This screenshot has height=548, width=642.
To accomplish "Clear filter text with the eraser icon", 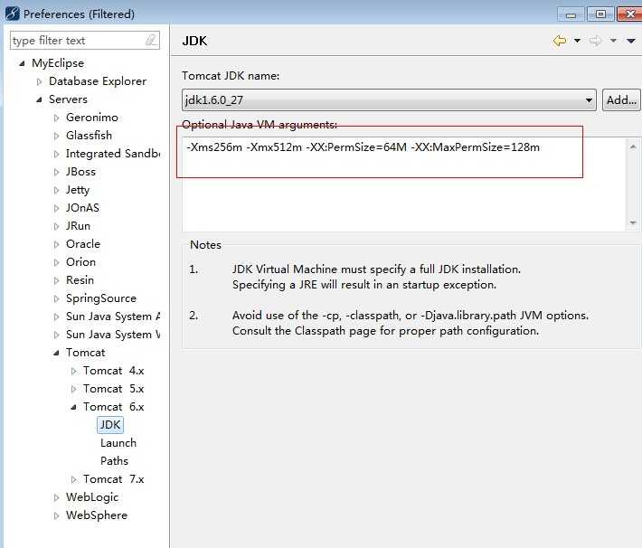I will pyautogui.click(x=151, y=40).
